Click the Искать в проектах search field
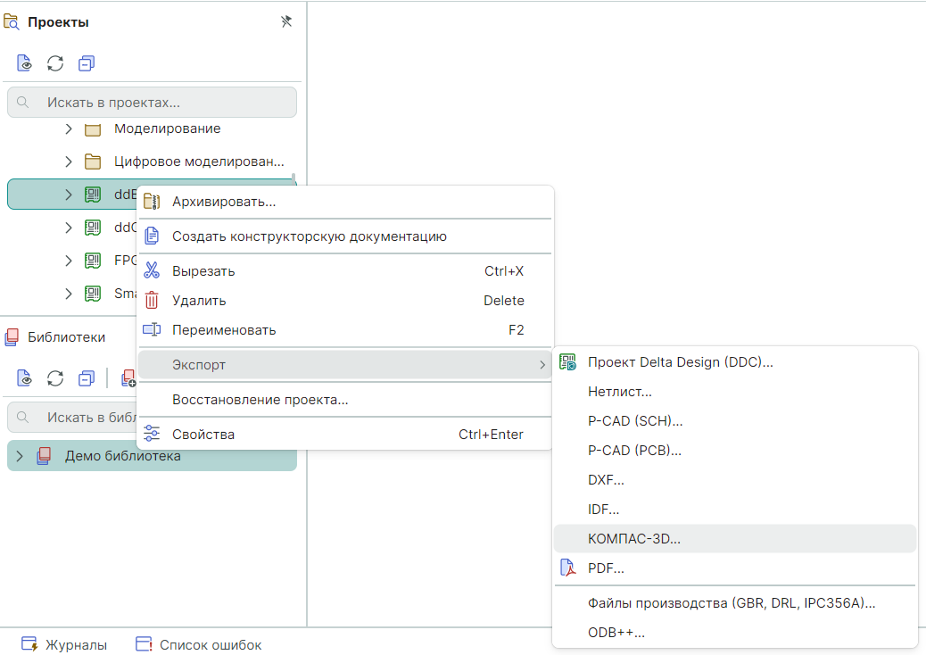Viewport: 926px width, 655px height. [x=152, y=103]
